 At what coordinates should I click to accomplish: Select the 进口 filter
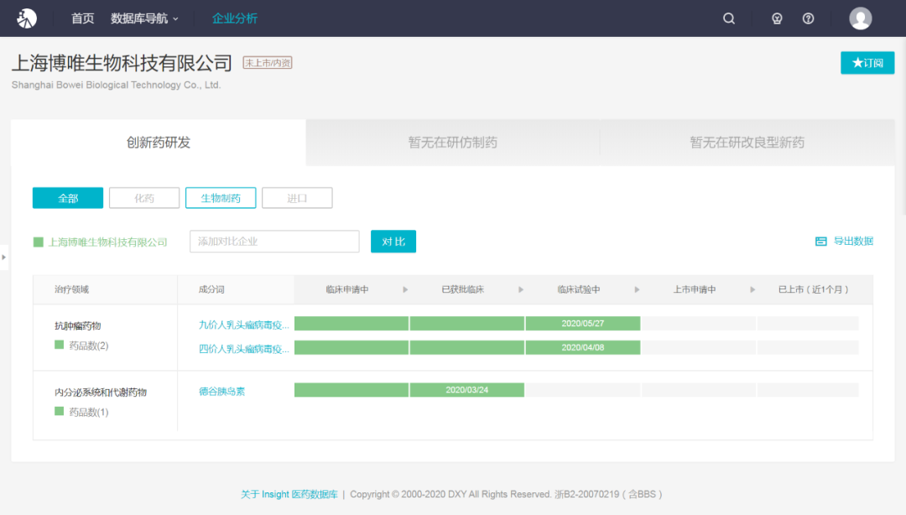(x=297, y=198)
